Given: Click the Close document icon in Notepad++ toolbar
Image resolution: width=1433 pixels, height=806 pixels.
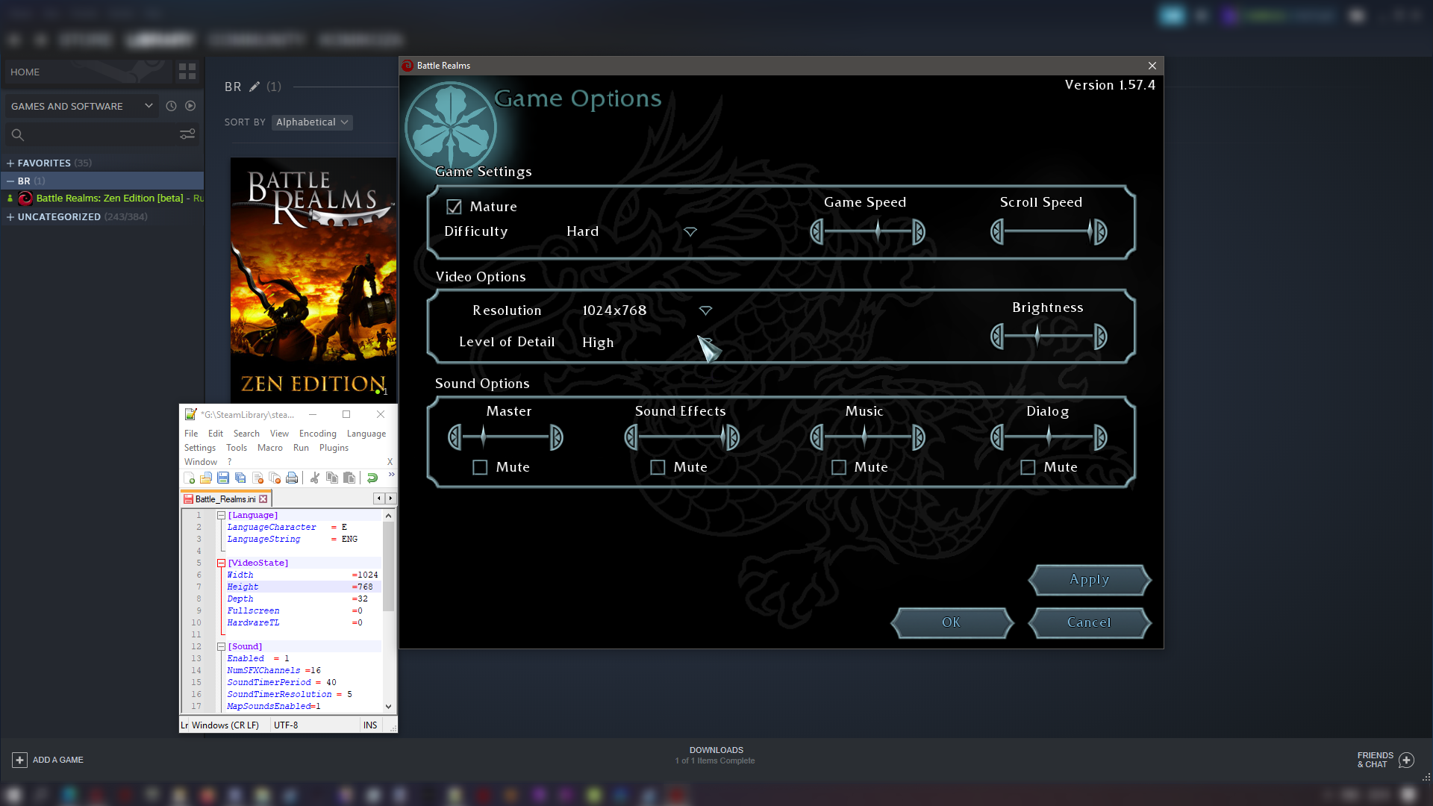Looking at the screenshot, I should (x=257, y=478).
